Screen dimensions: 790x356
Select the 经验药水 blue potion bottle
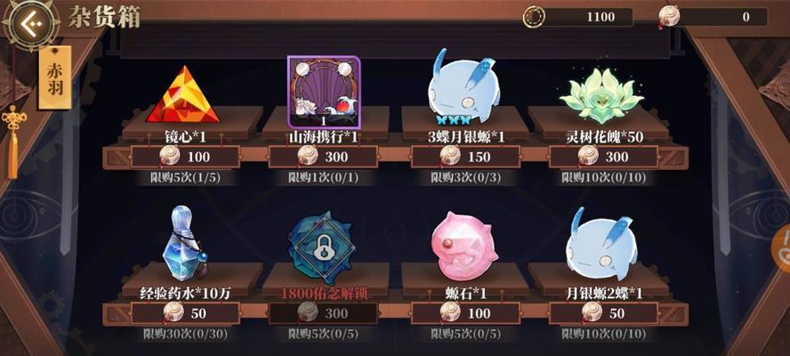(x=184, y=243)
